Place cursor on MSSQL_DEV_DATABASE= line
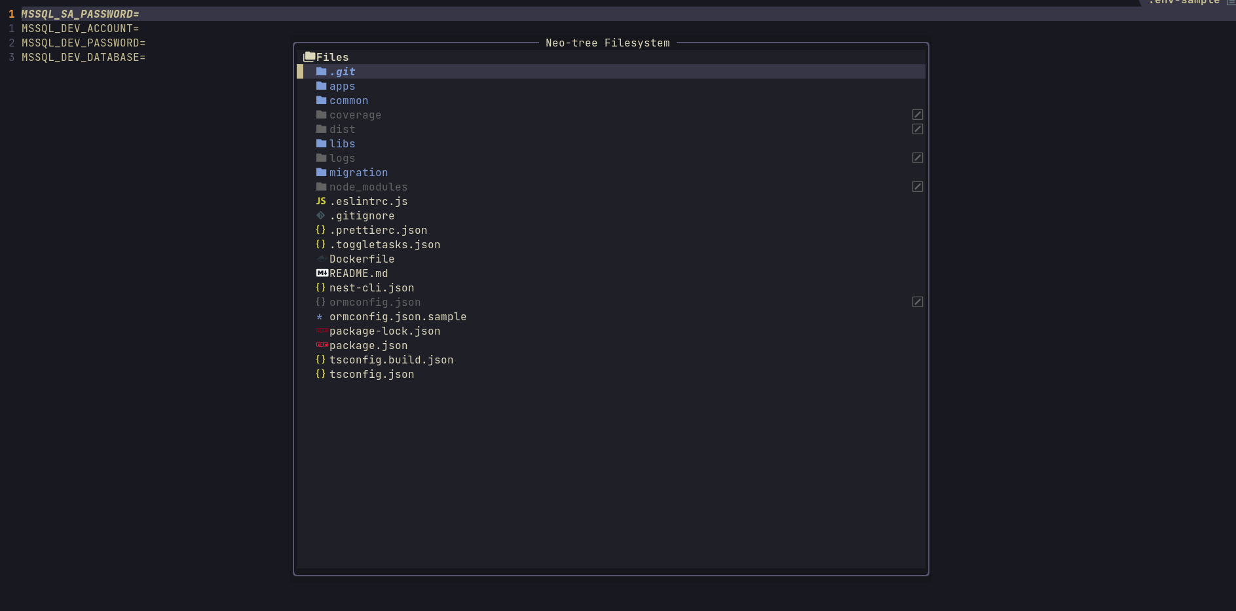 [x=83, y=57]
